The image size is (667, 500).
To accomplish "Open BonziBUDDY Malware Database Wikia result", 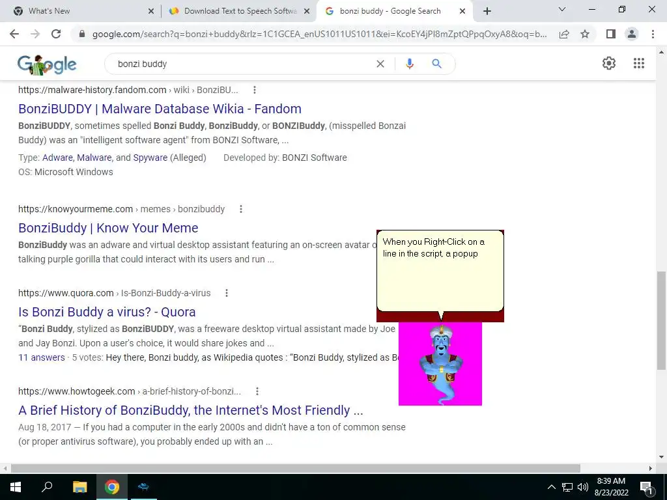I will coord(160,109).
